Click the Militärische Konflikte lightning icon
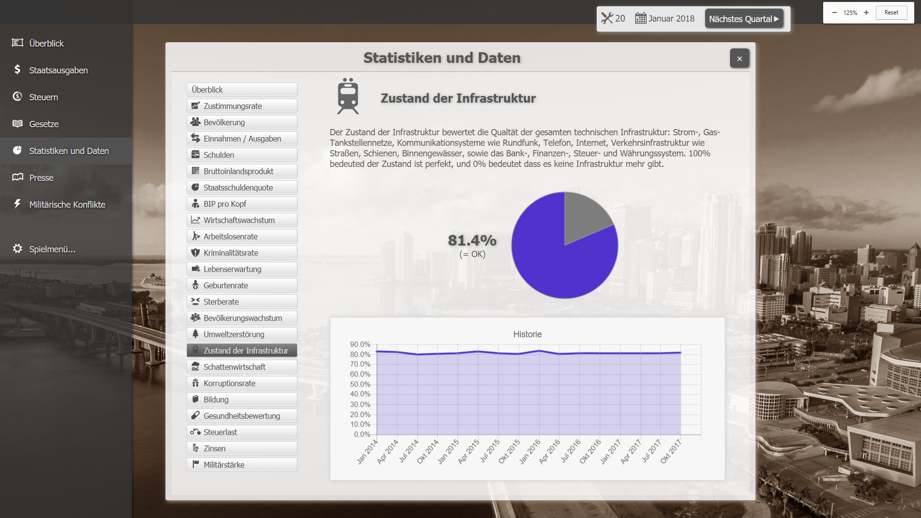 [x=17, y=204]
